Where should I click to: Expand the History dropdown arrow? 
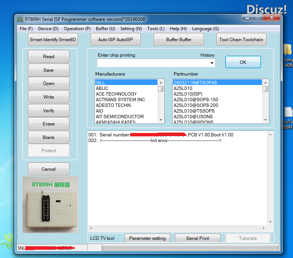point(212,63)
